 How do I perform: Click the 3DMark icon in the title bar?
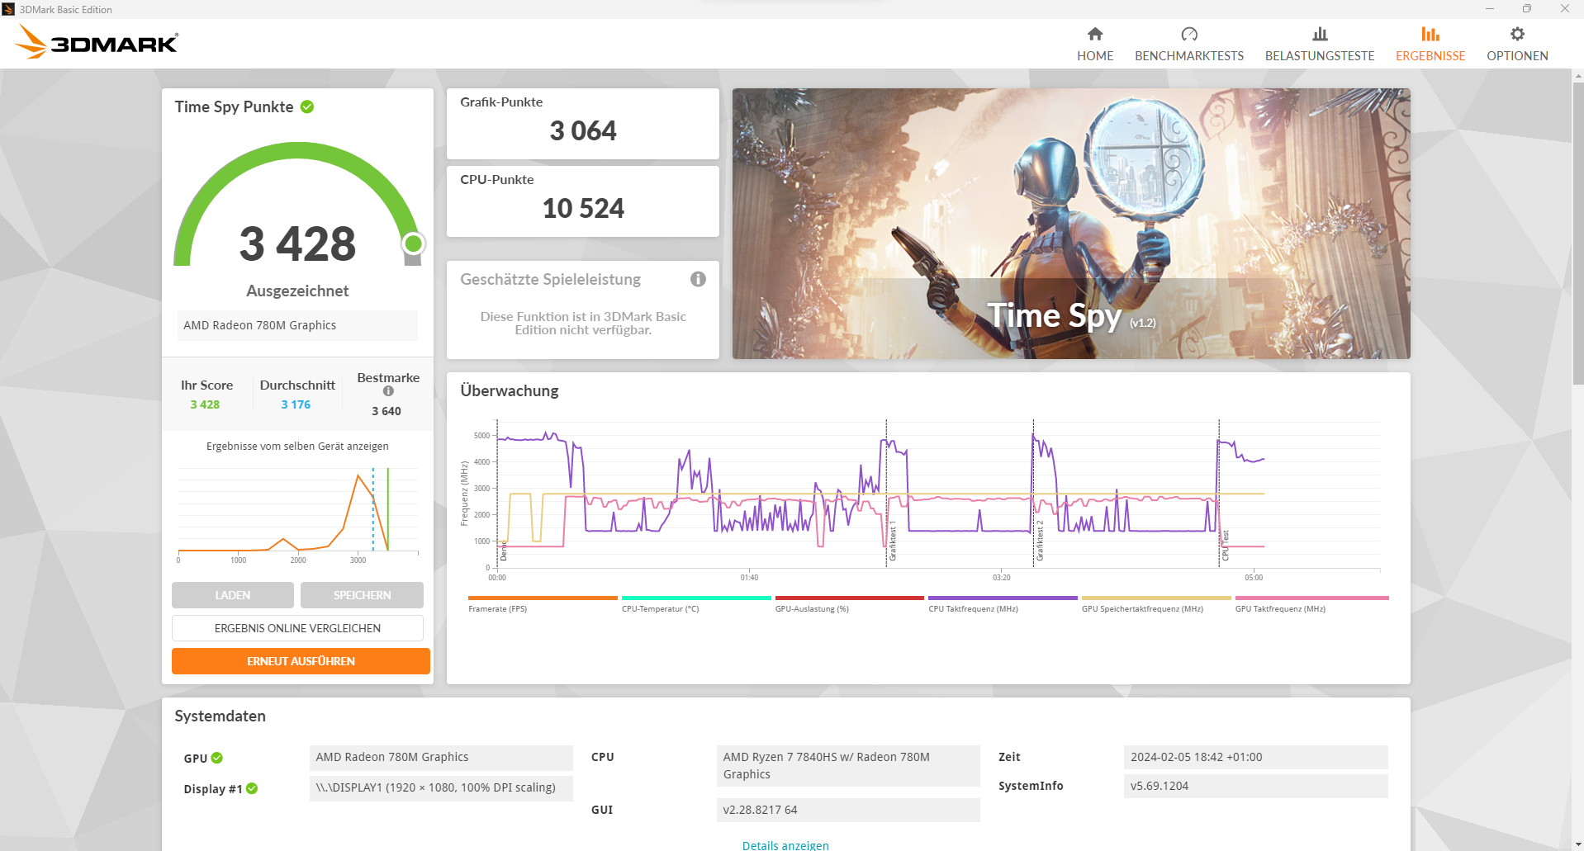pyautogui.click(x=9, y=9)
